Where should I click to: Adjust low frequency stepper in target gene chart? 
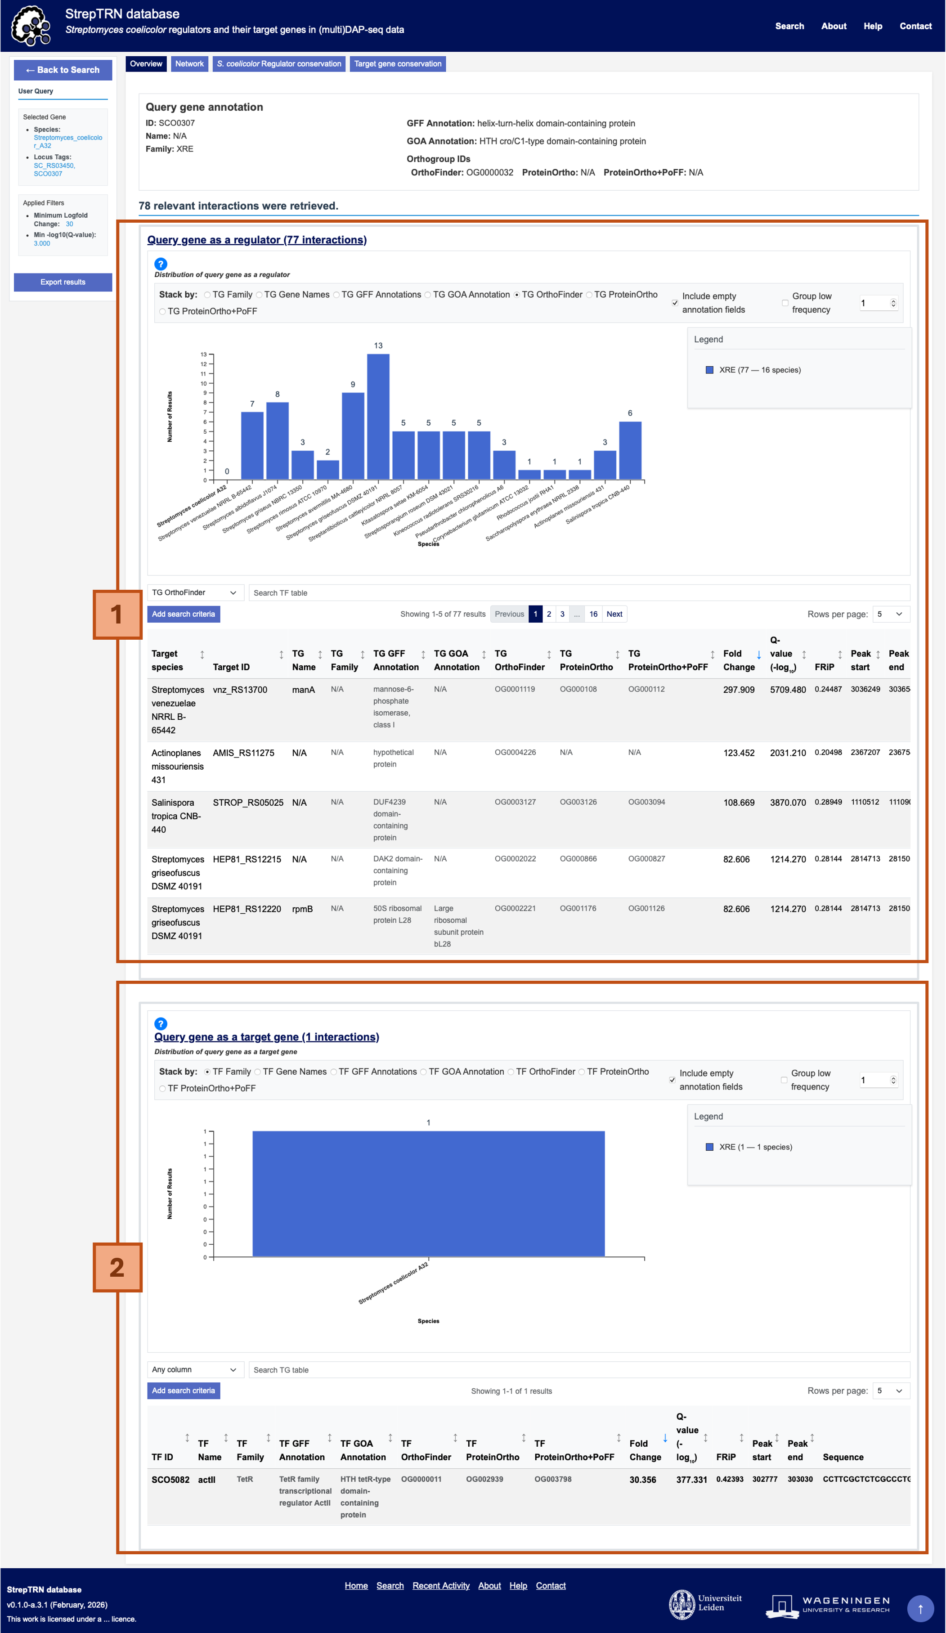pyautogui.click(x=893, y=1080)
